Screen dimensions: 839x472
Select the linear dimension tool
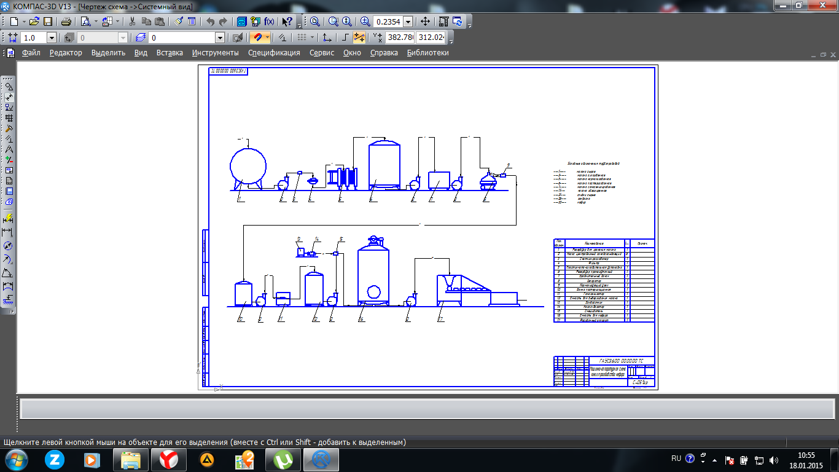point(8,232)
